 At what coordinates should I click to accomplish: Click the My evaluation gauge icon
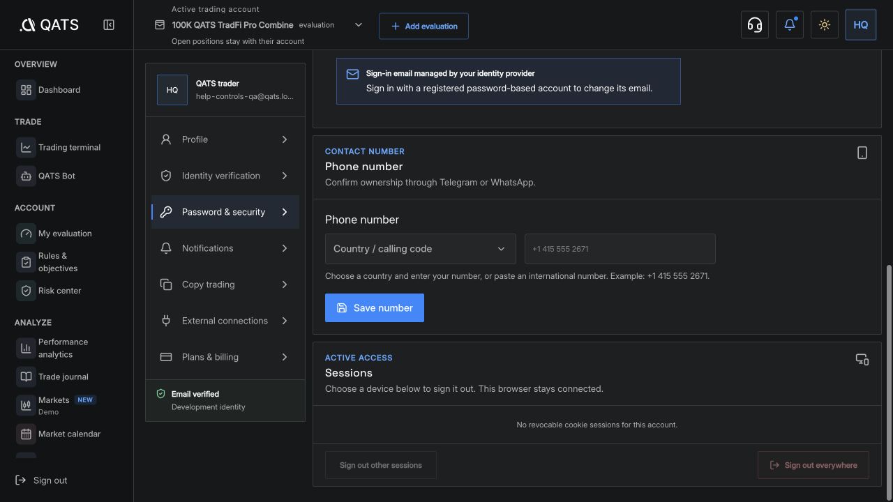pyautogui.click(x=26, y=234)
